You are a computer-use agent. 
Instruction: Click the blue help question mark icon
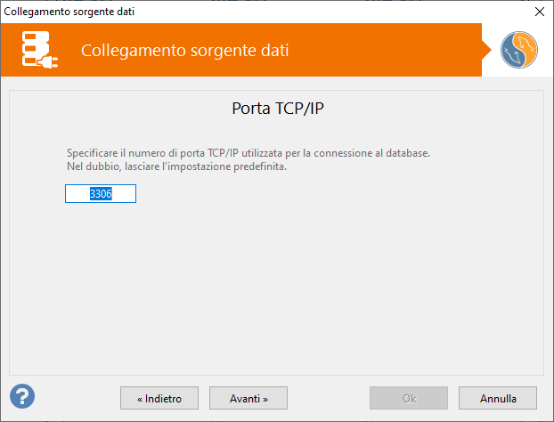[x=22, y=396]
